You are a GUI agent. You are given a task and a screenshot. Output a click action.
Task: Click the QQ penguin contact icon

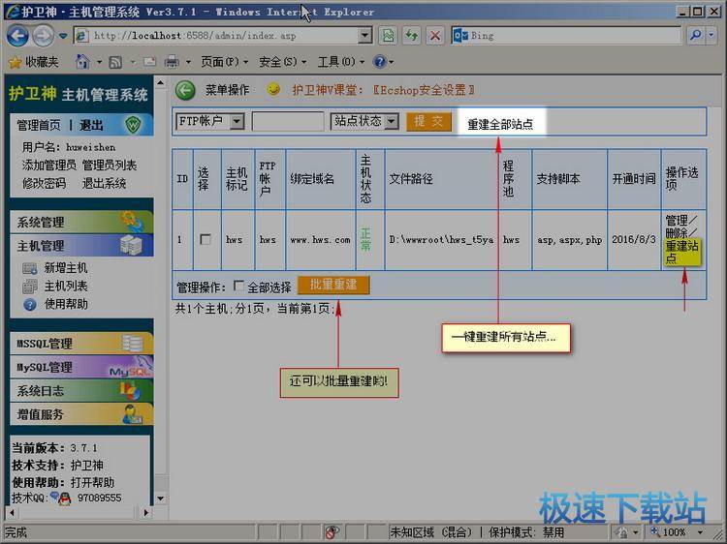coord(65,499)
